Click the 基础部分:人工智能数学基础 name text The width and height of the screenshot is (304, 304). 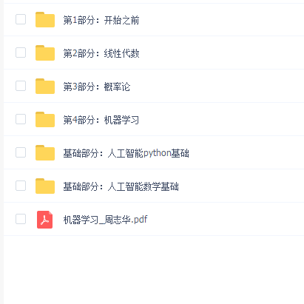tap(121, 186)
